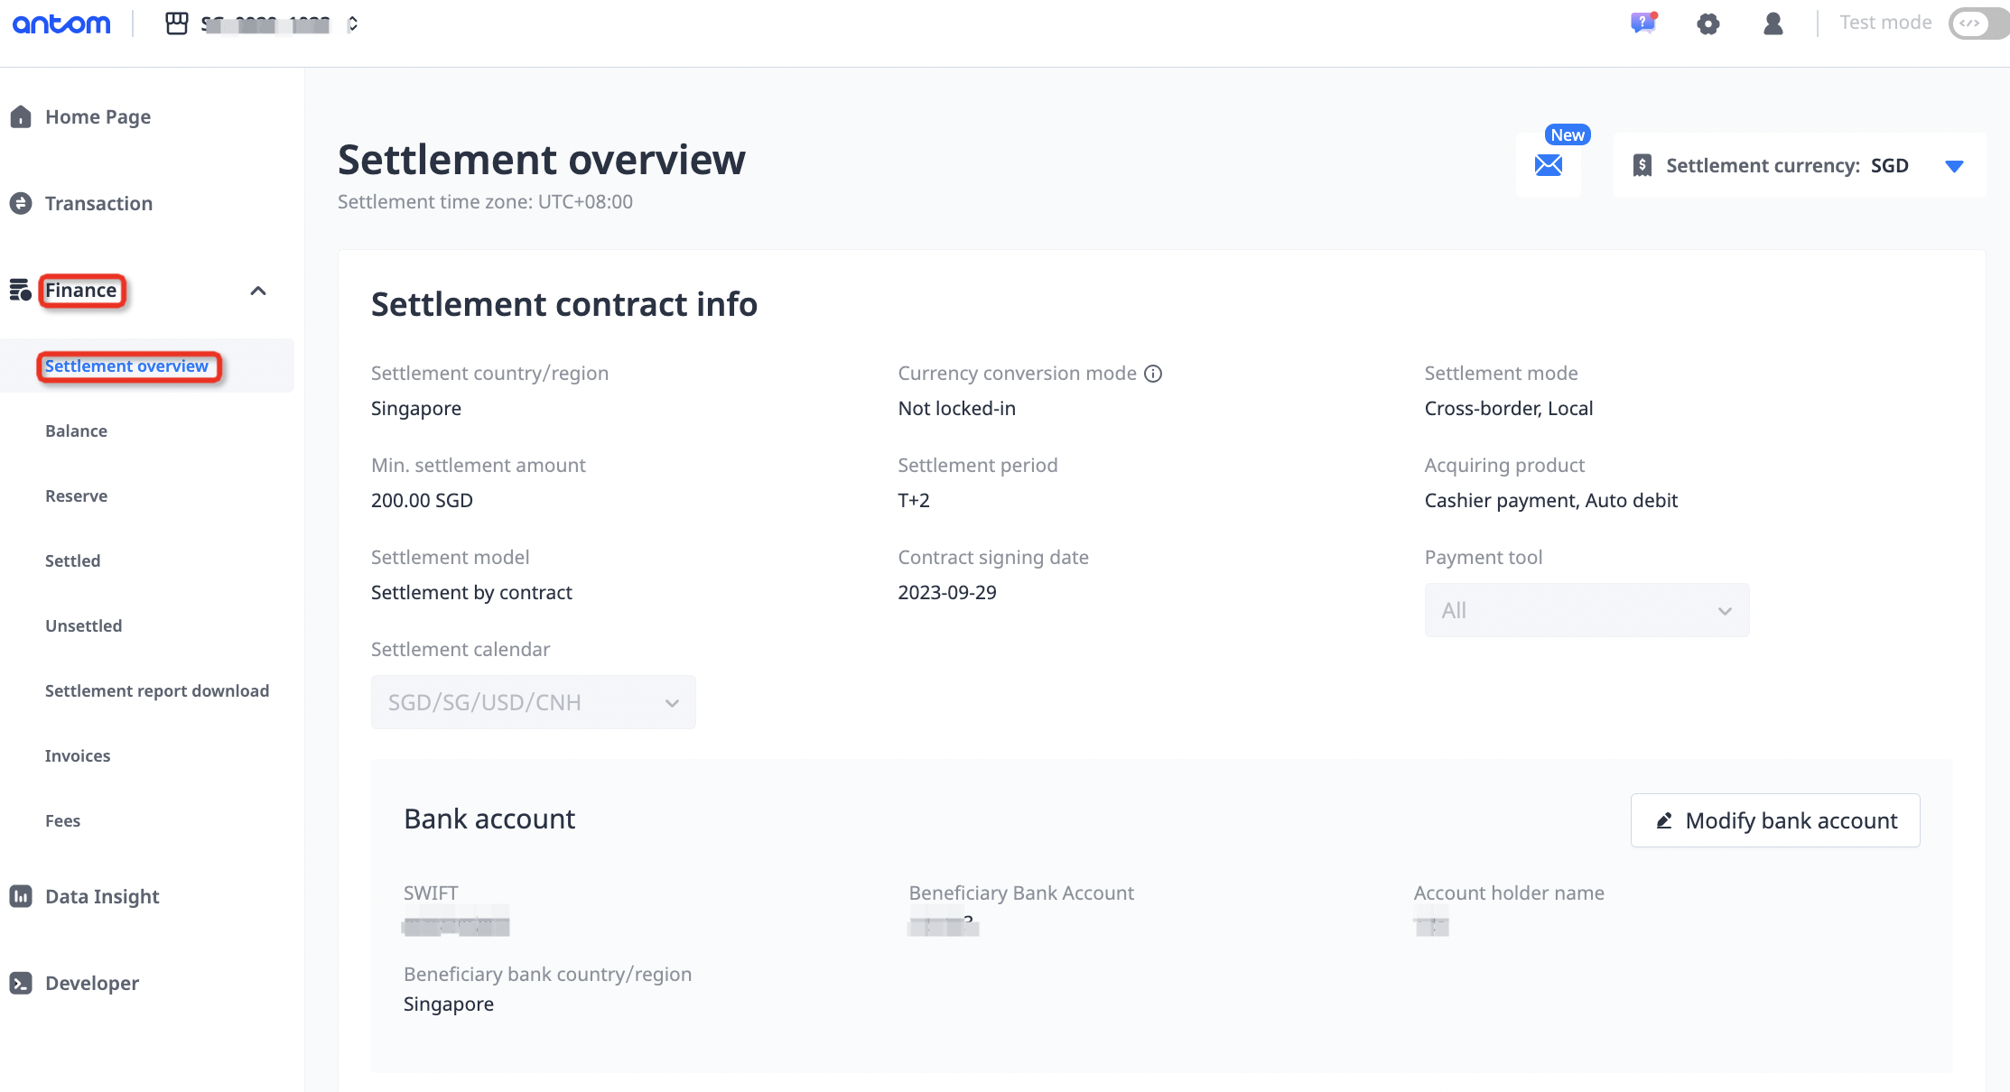Screen dimensions: 2010x1092
Task: Expand the Payment tool All dropdown
Action: pyautogui.click(x=1586, y=611)
